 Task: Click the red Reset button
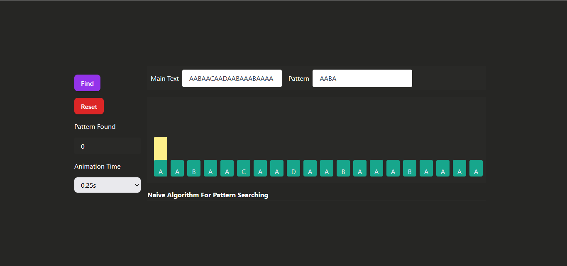click(89, 106)
